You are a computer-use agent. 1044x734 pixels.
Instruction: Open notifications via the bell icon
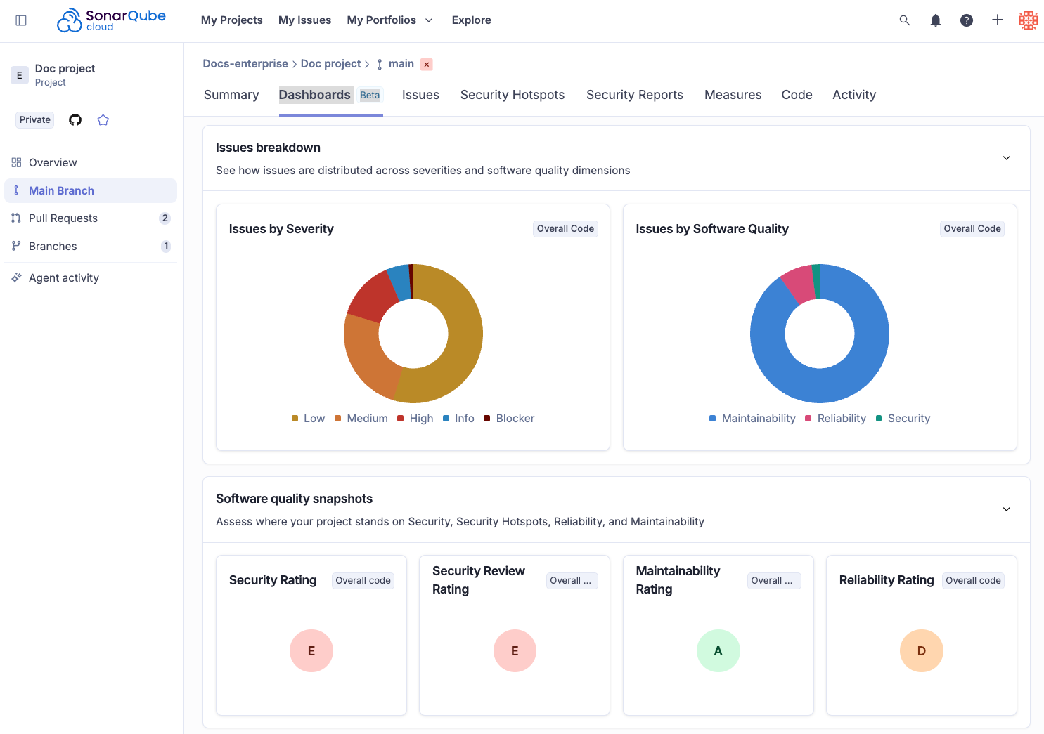pos(936,20)
